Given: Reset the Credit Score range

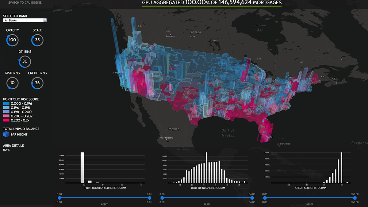Looking at the screenshot, I should tap(310, 204).
